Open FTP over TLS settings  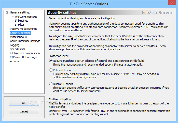[23, 57]
